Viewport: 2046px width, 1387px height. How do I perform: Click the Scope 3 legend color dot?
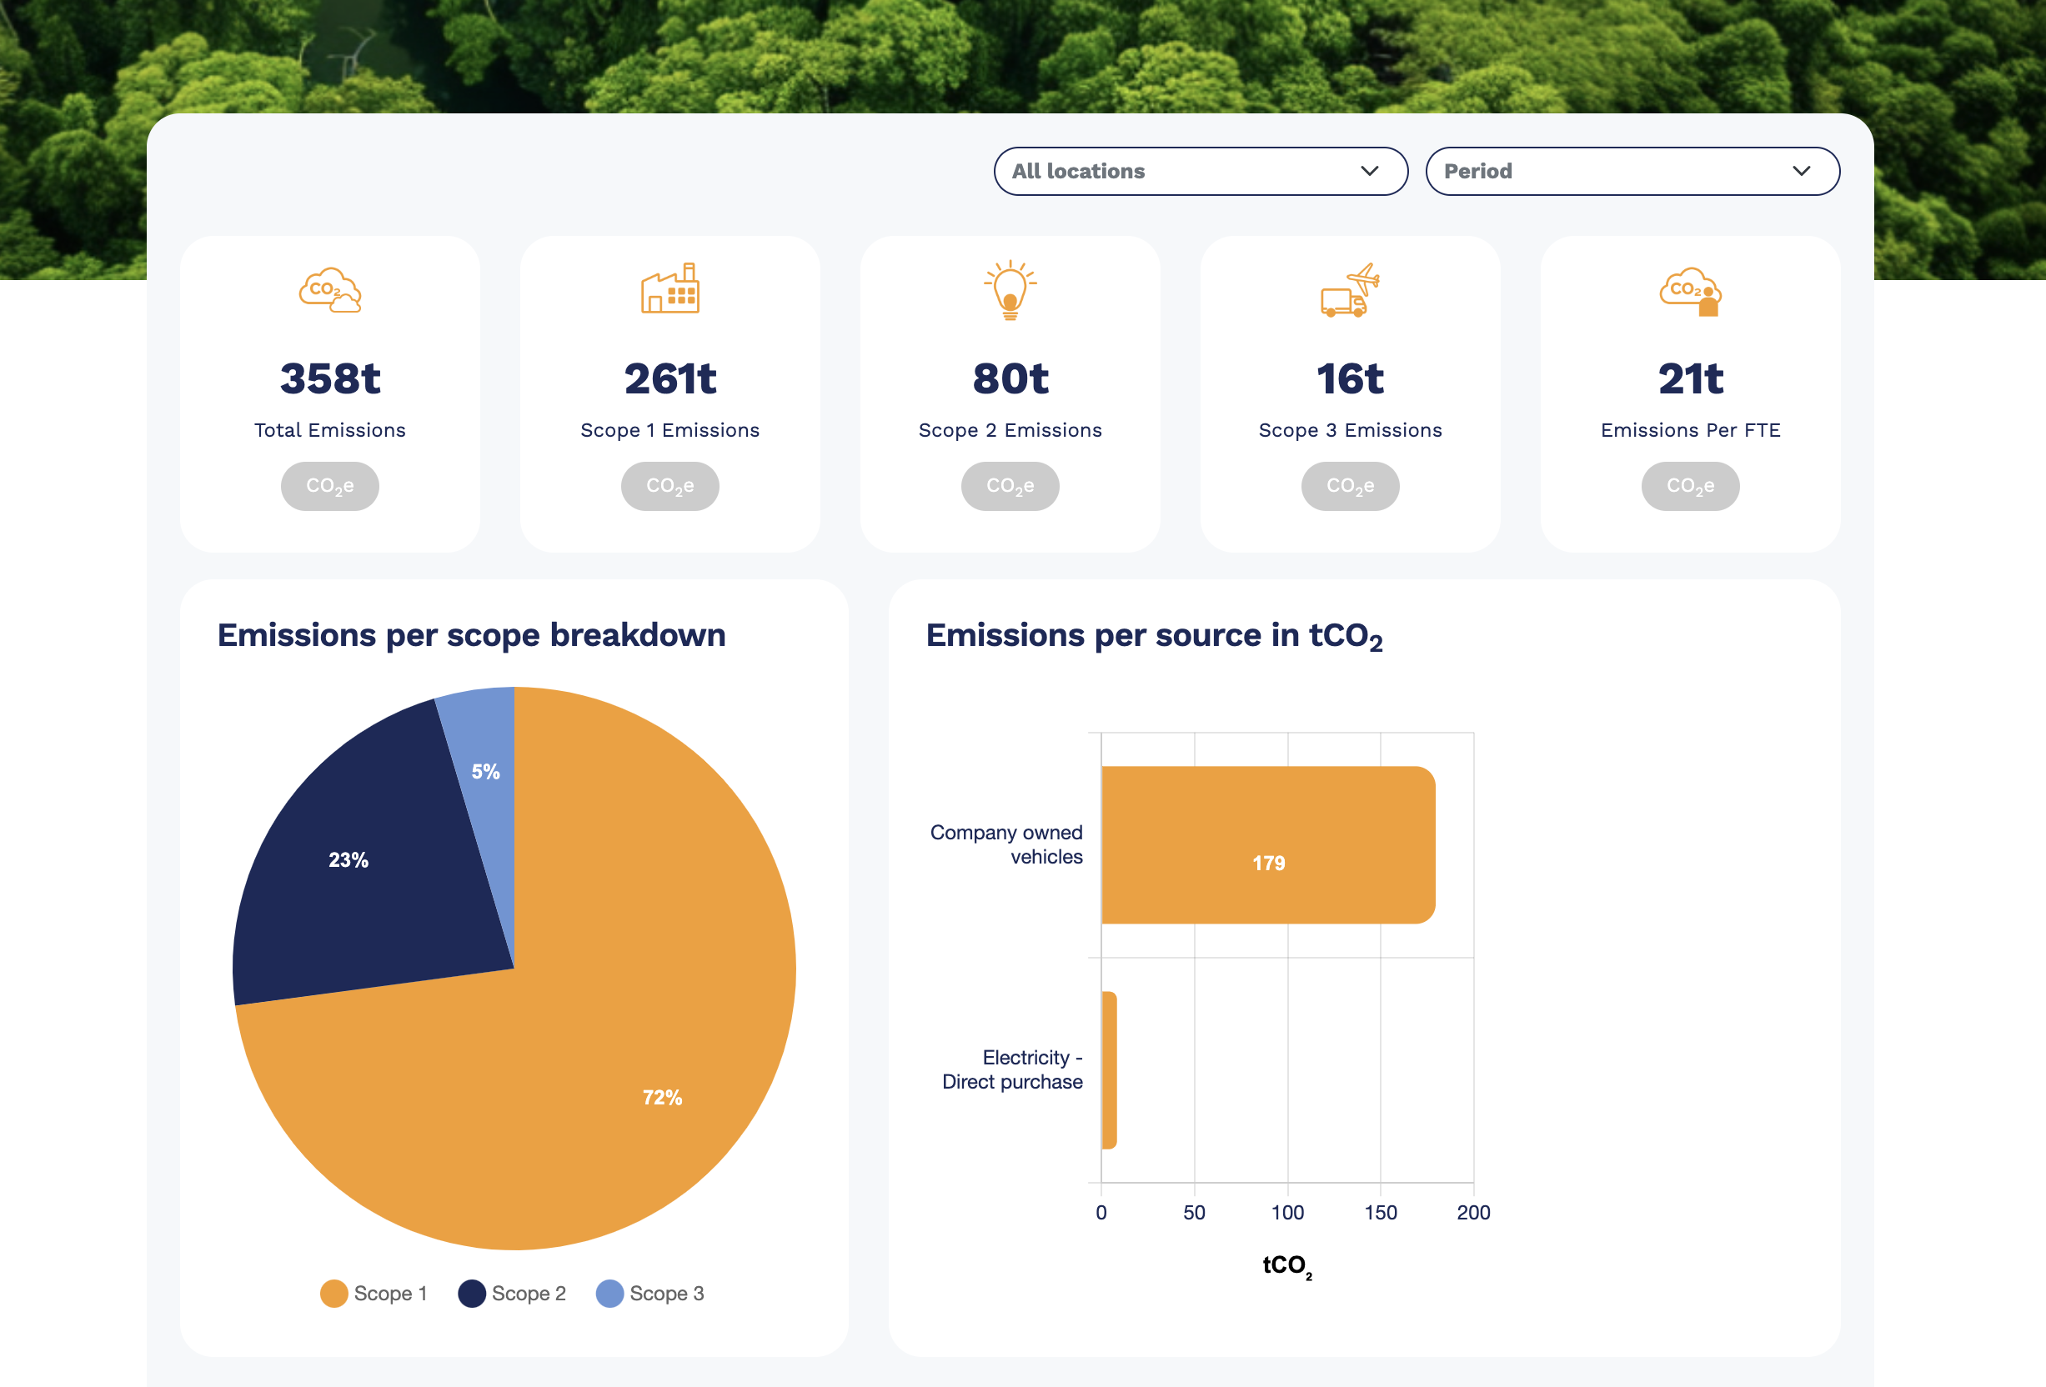pyautogui.click(x=609, y=1293)
